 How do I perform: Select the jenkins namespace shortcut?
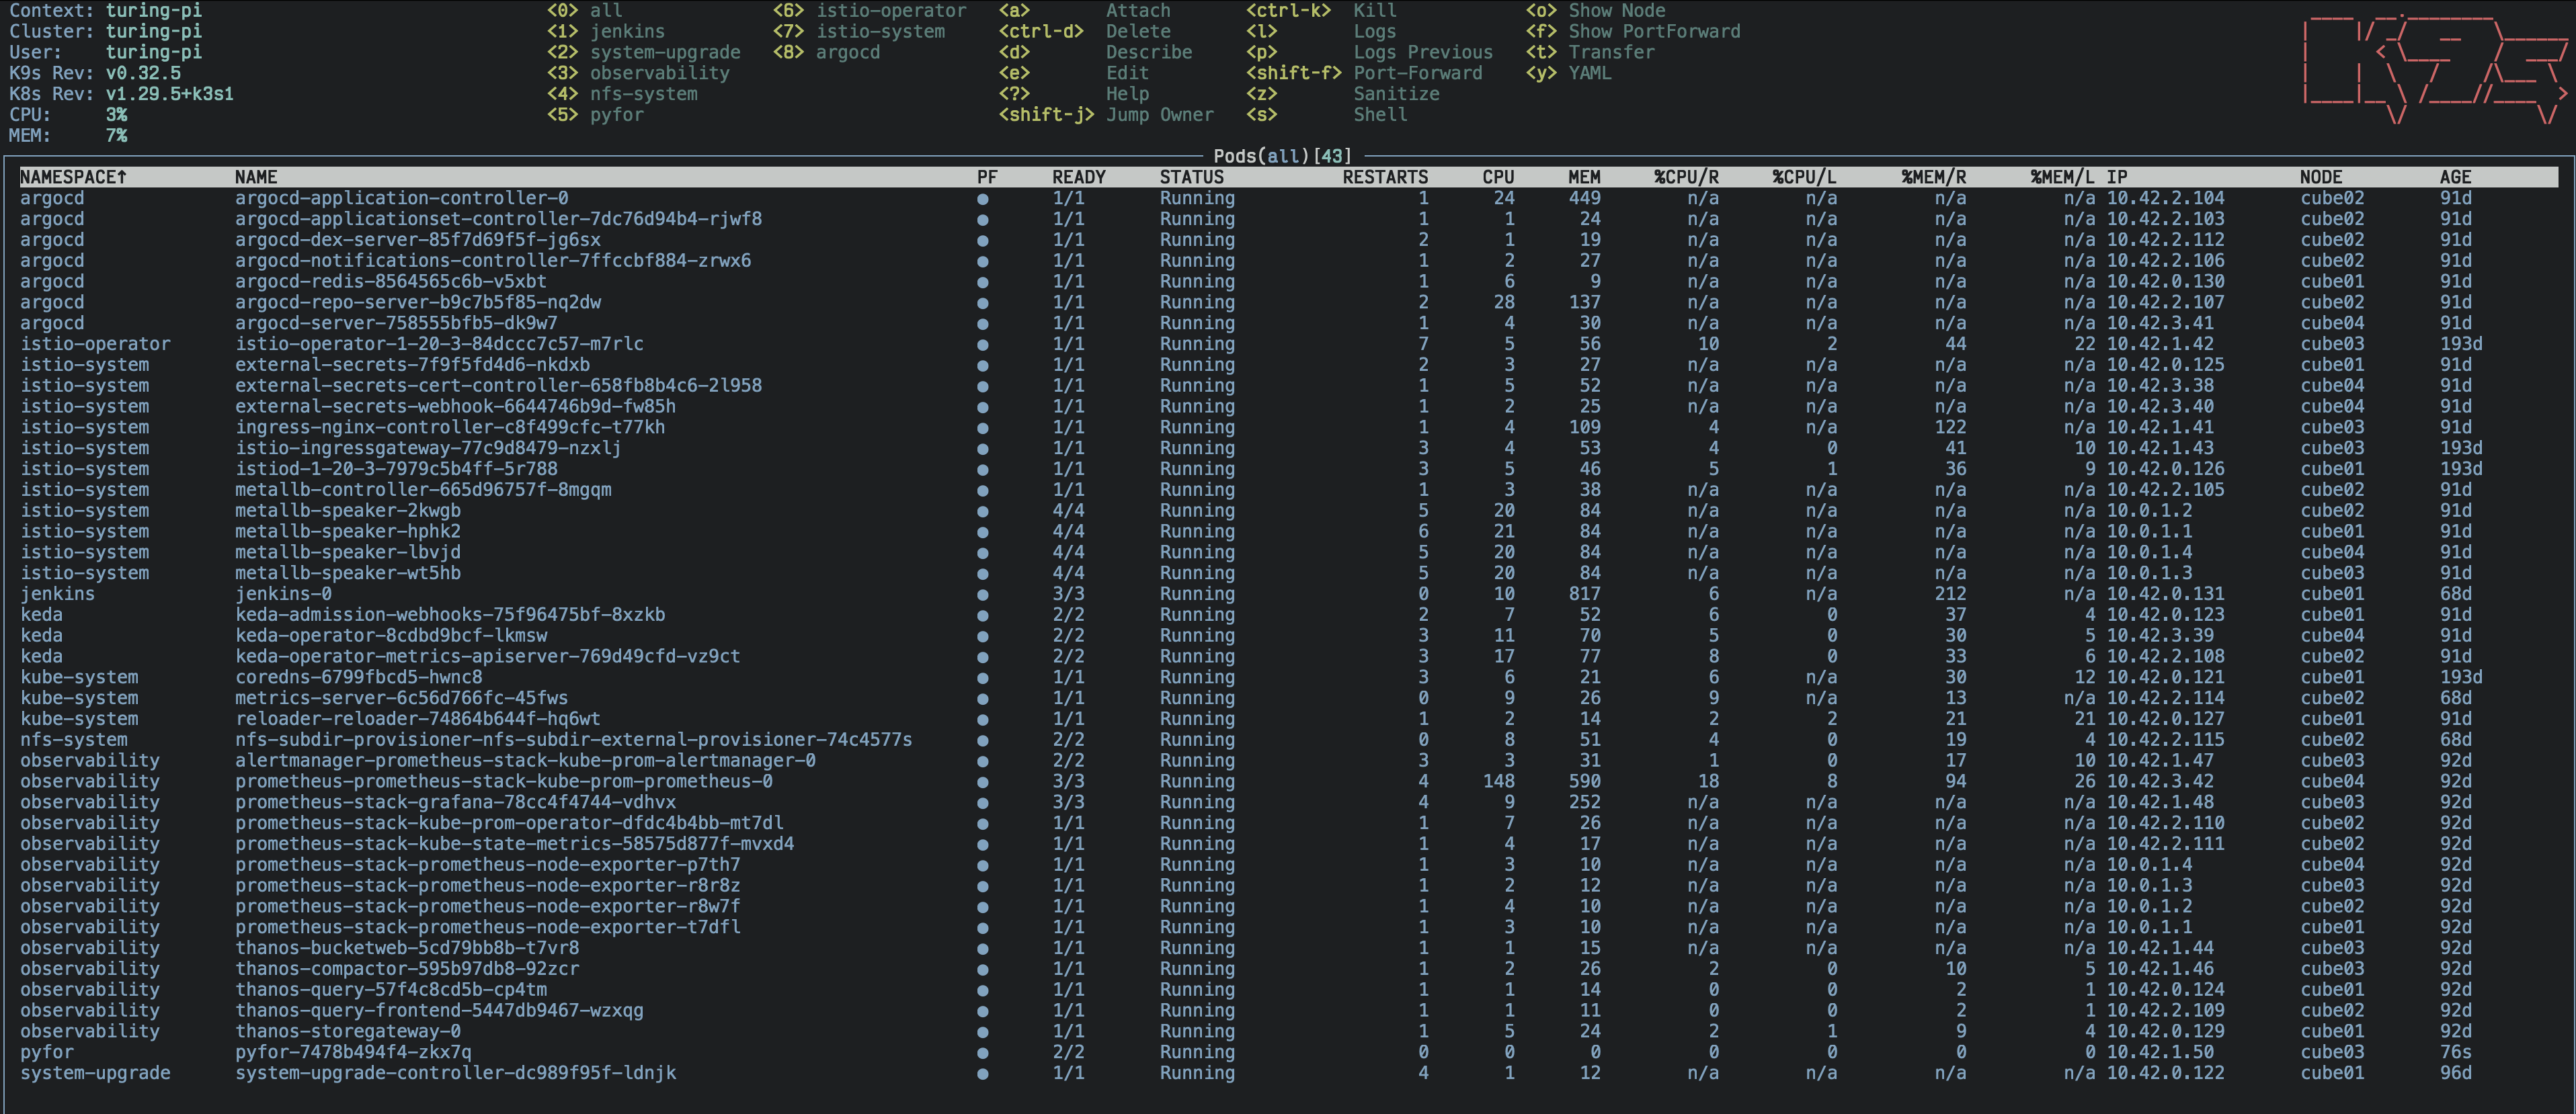[605, 32]
